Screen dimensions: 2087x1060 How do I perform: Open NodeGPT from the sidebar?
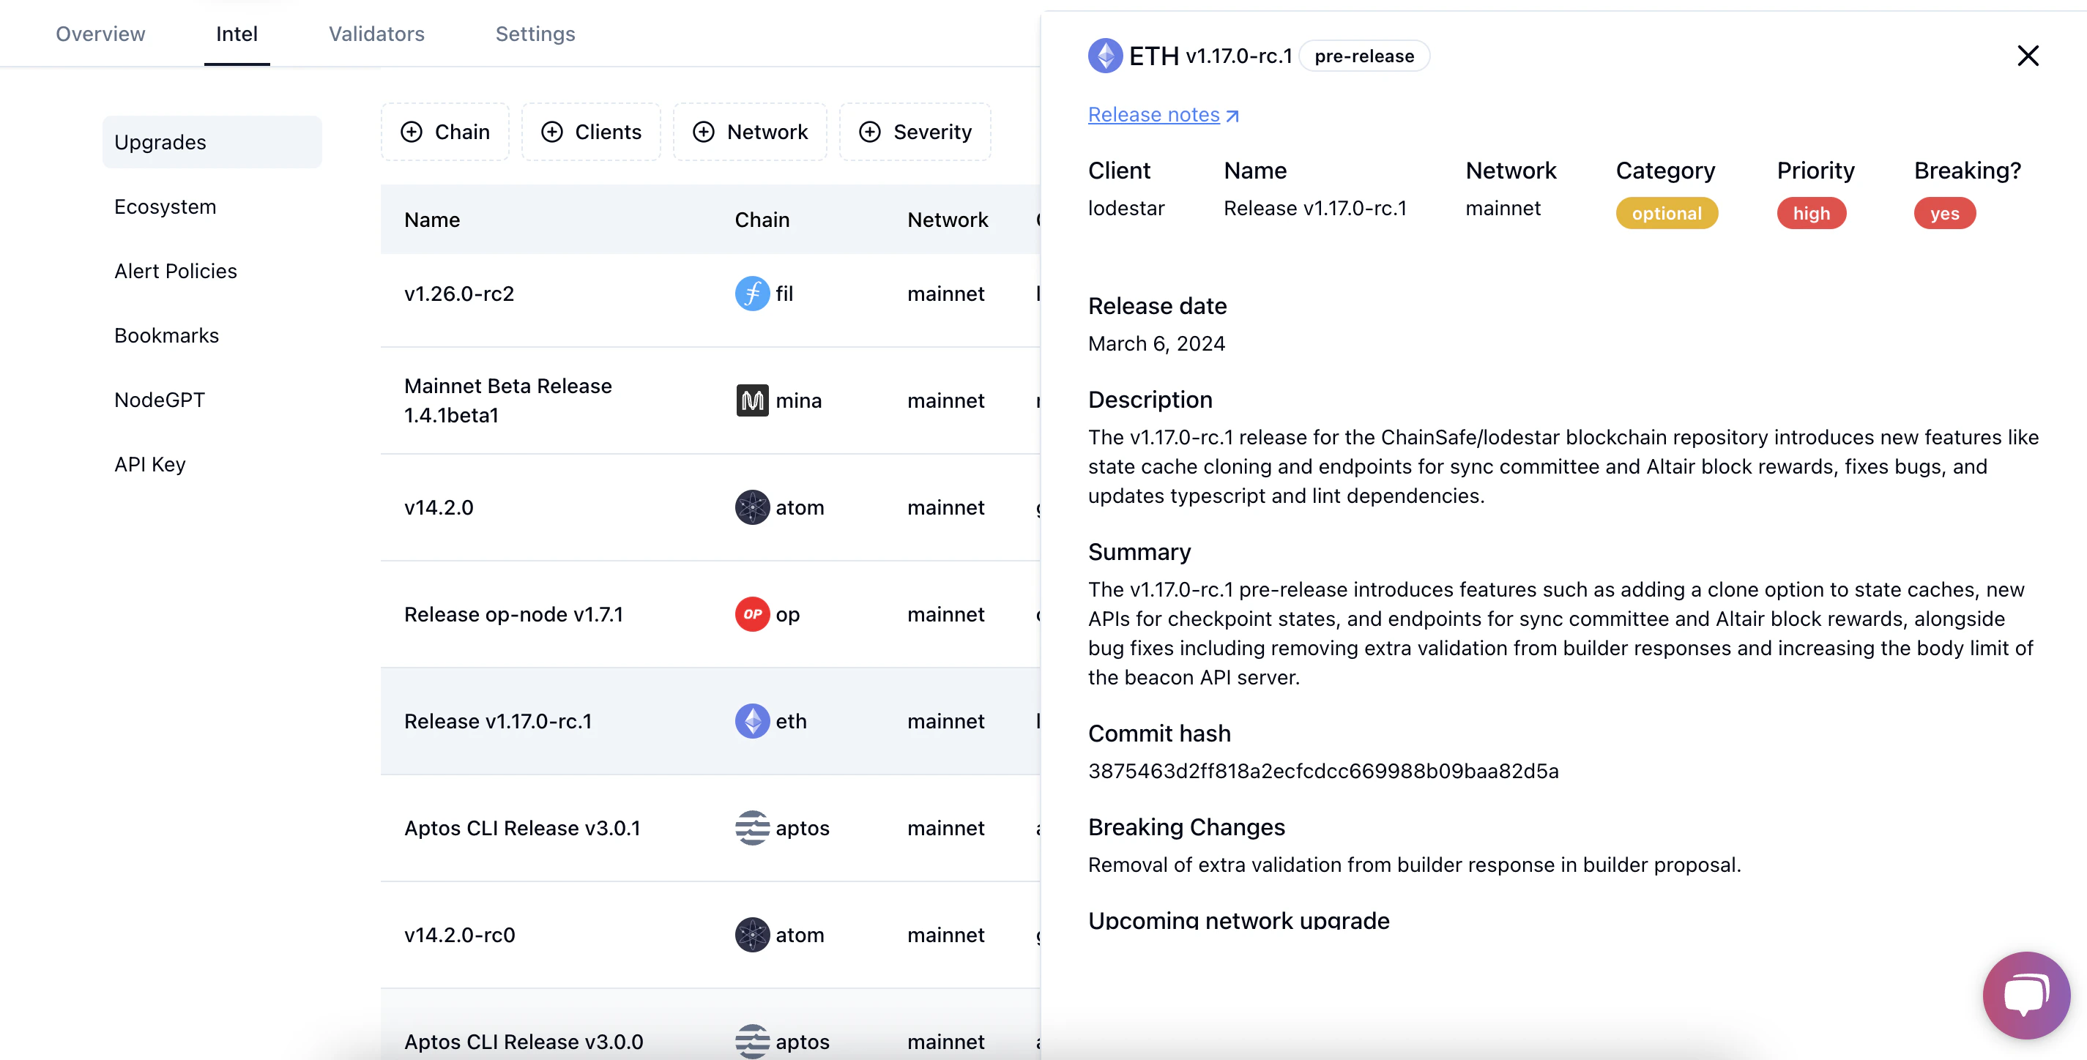pos(160,400)
